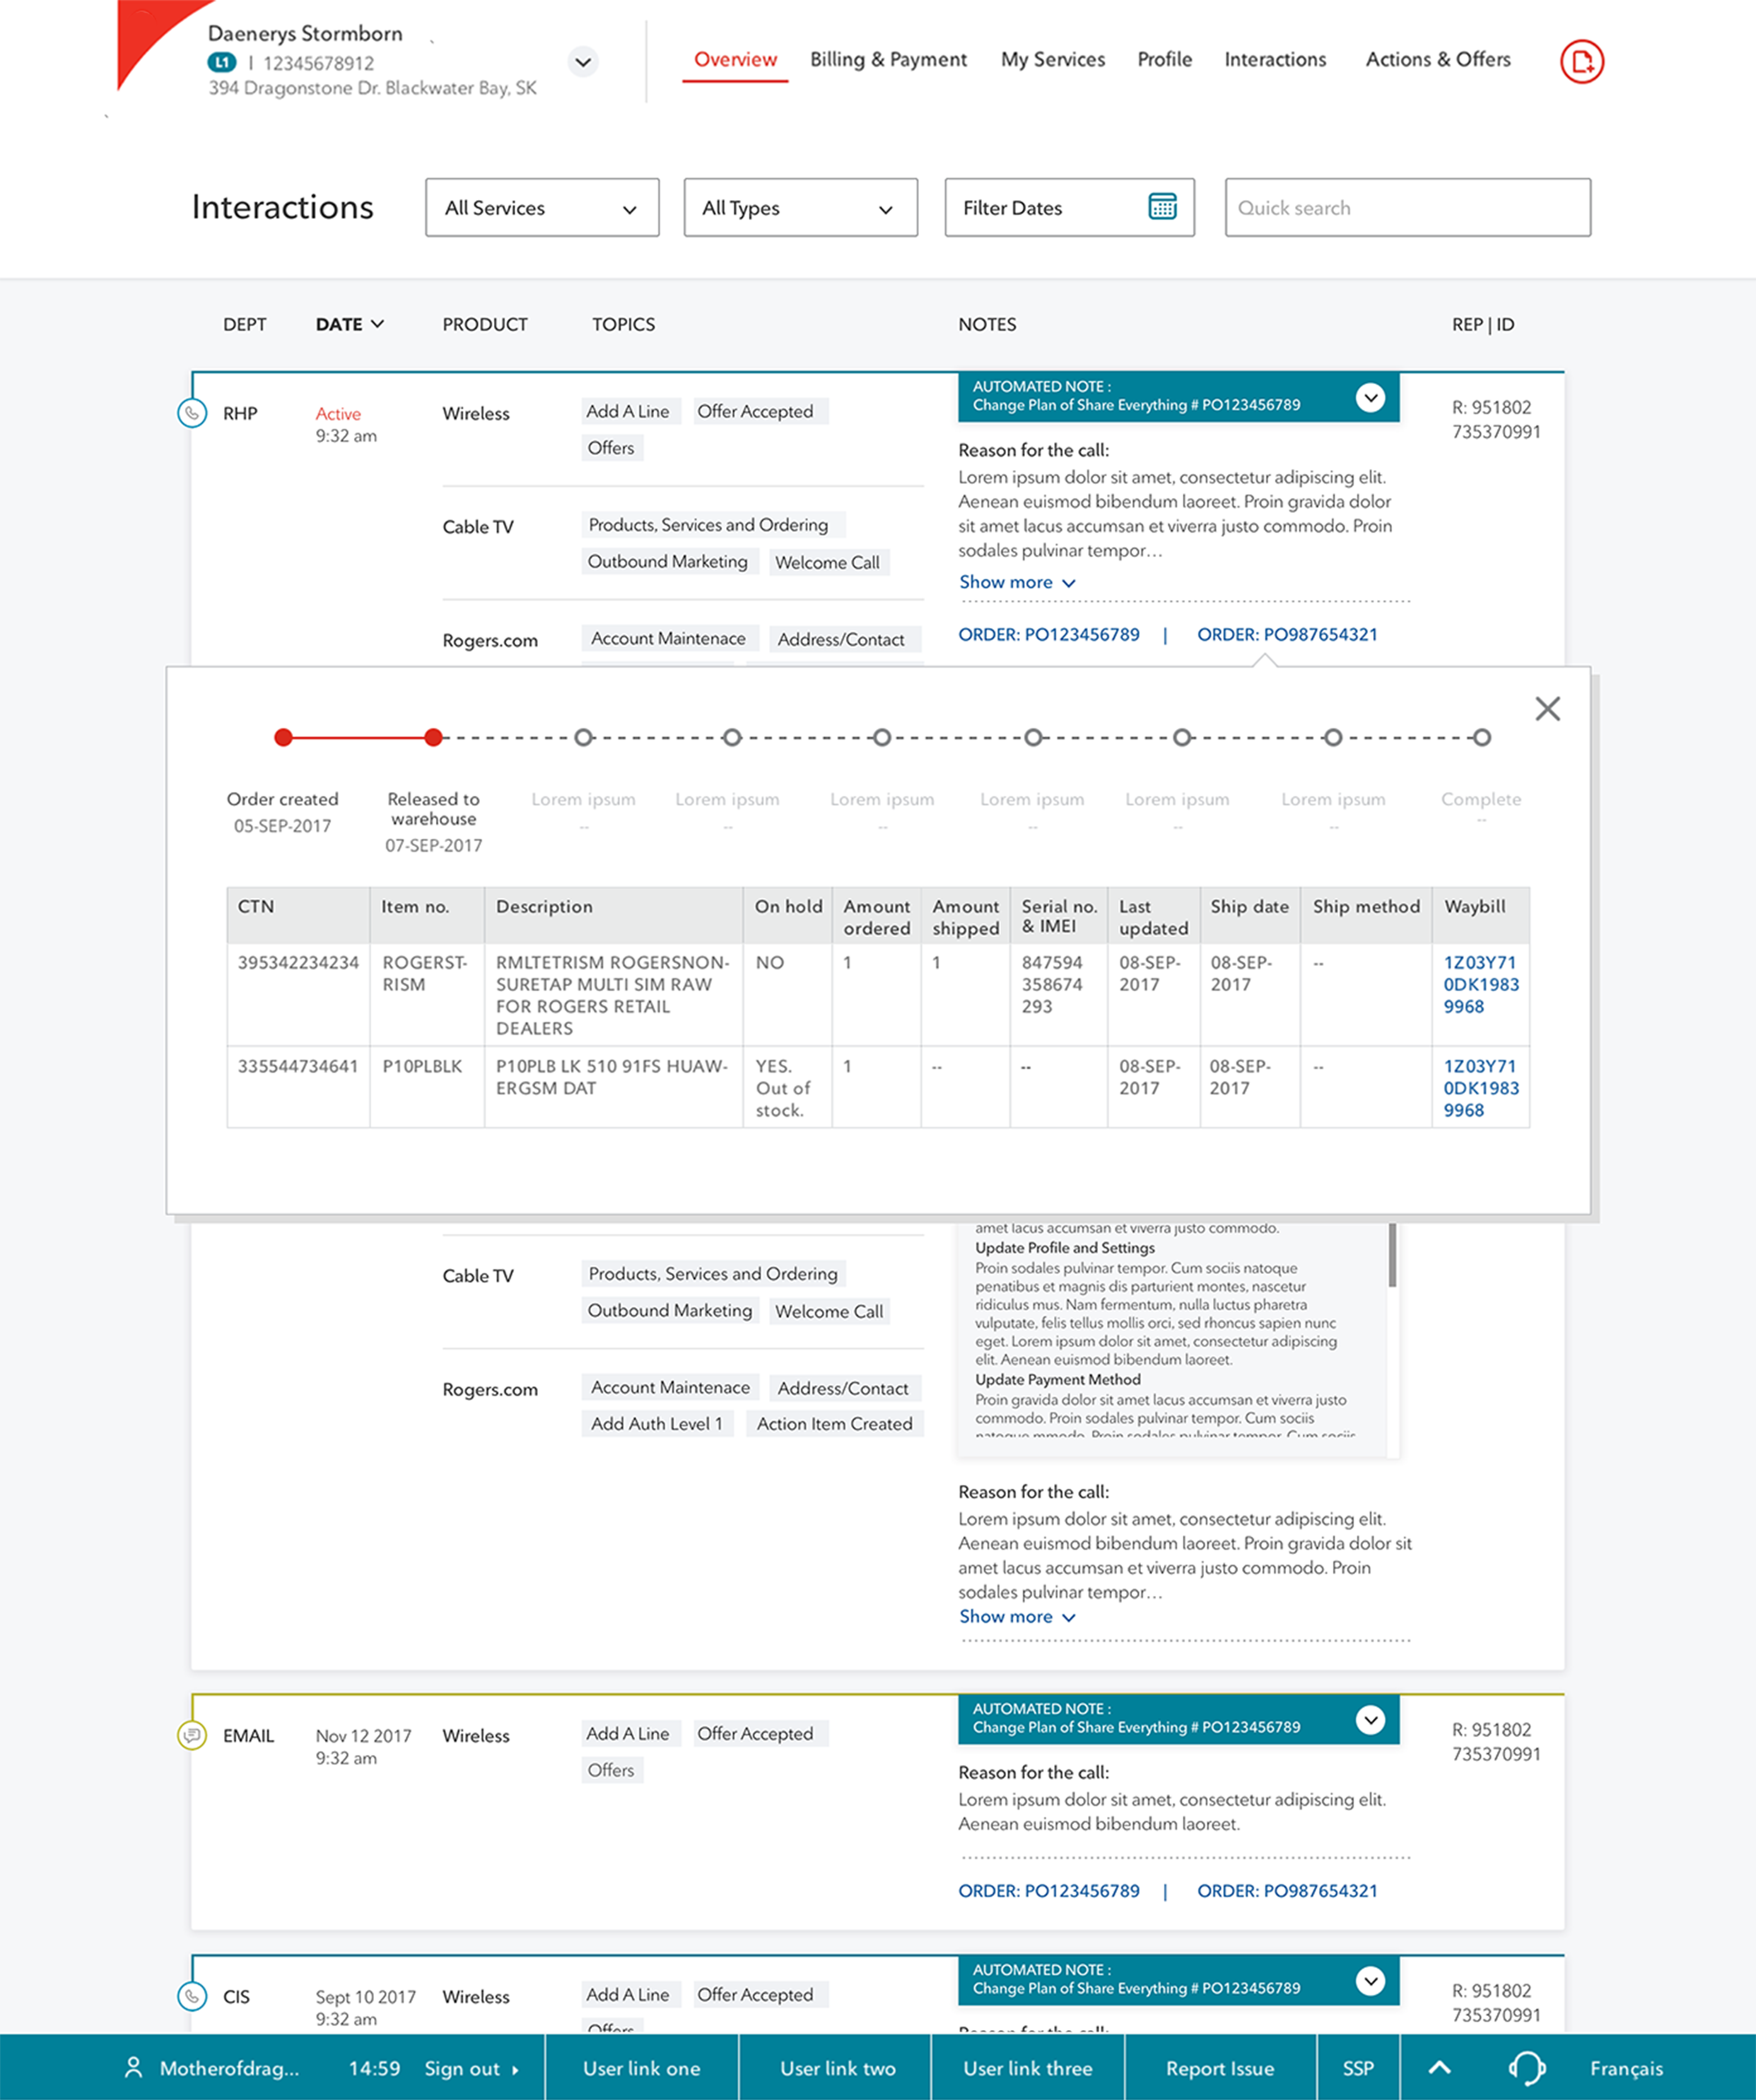The height and width of the screenshot is (2100, 1756).
Task: Click the Quick search field
Action: 1406,208
